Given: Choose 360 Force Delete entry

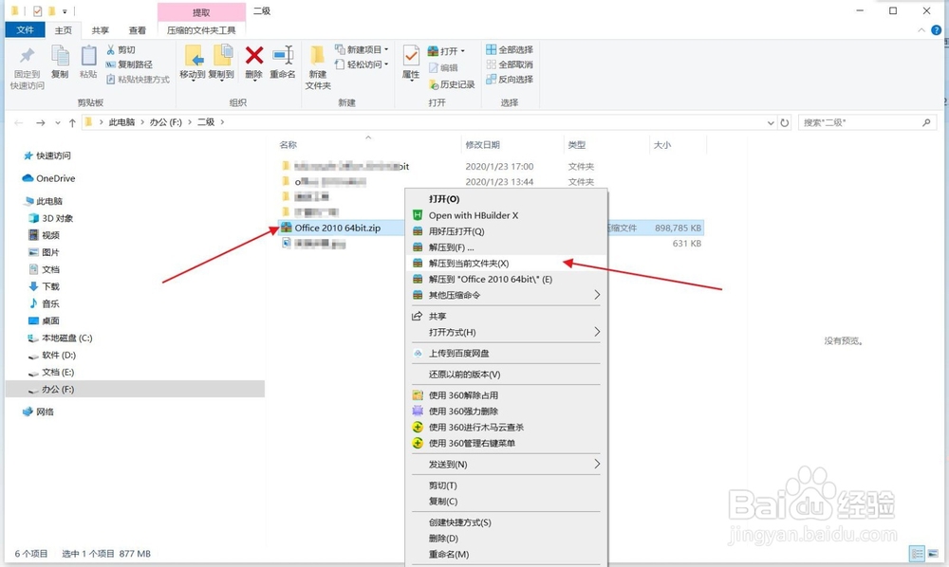Looking at the screenshot, I should pos(506,412).
